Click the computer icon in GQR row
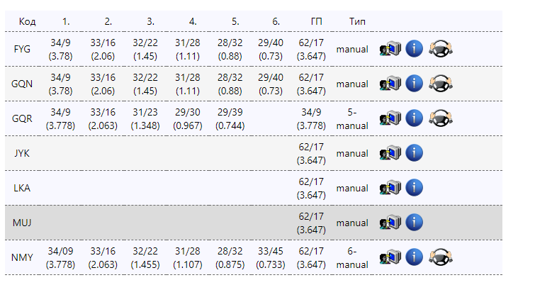 tap(390, 118)
